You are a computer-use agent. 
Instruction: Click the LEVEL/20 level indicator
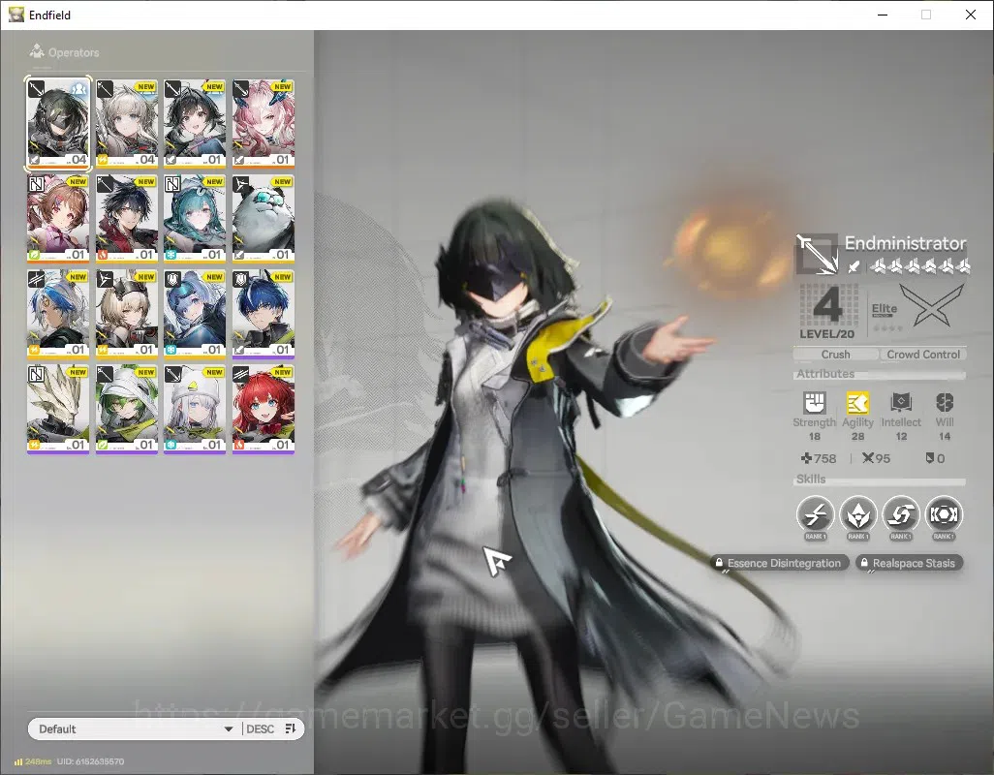[826, 334]
